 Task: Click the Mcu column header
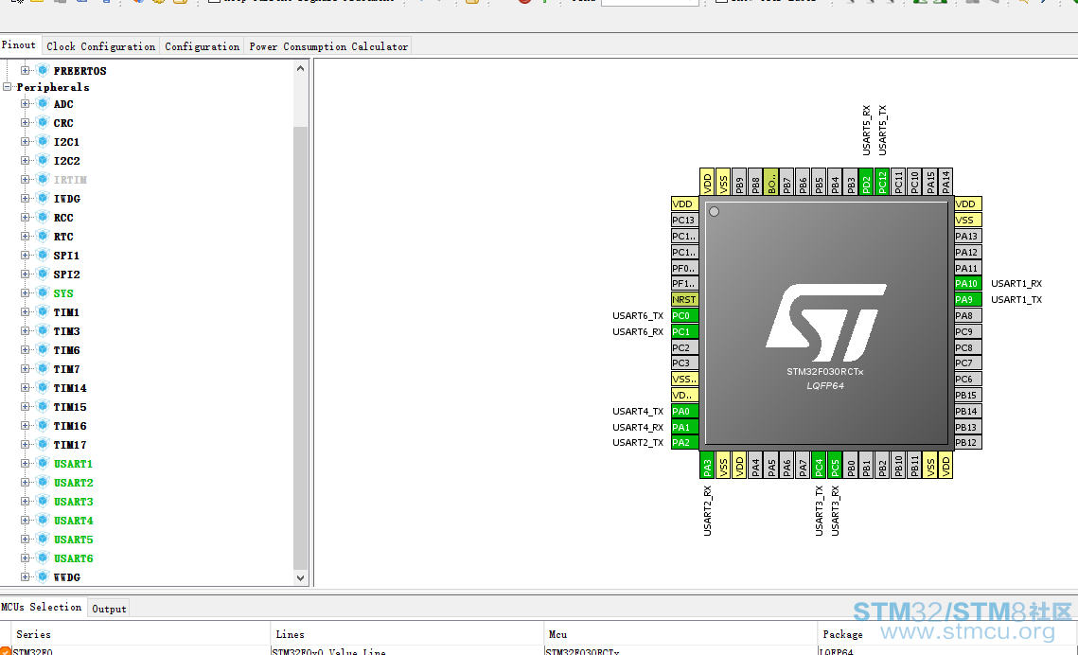(x=680, y=634)
